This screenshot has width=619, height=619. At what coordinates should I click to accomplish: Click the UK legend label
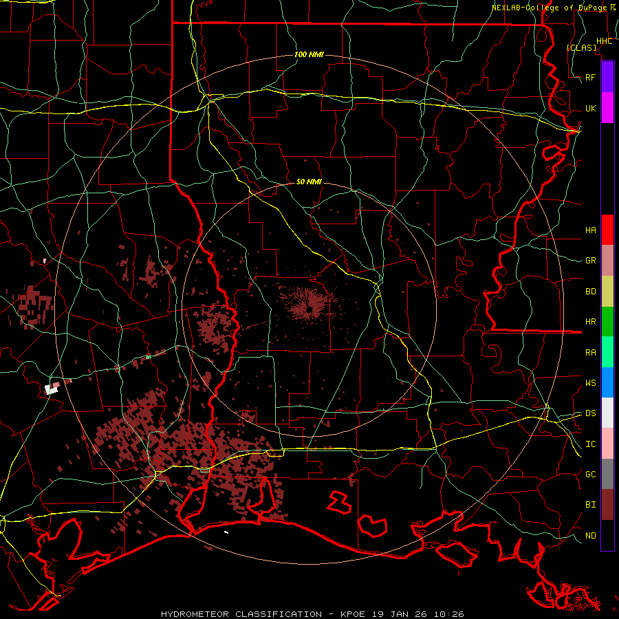(x=591, y=108)
